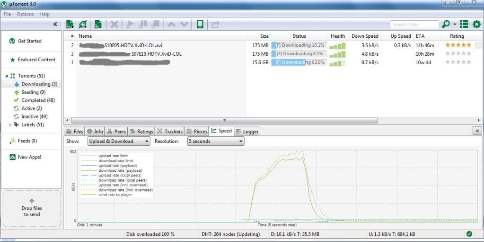Click in the Search Web field
Viewport: 484px width, 242px height.
pyautogui.click(x=414, y=25)
